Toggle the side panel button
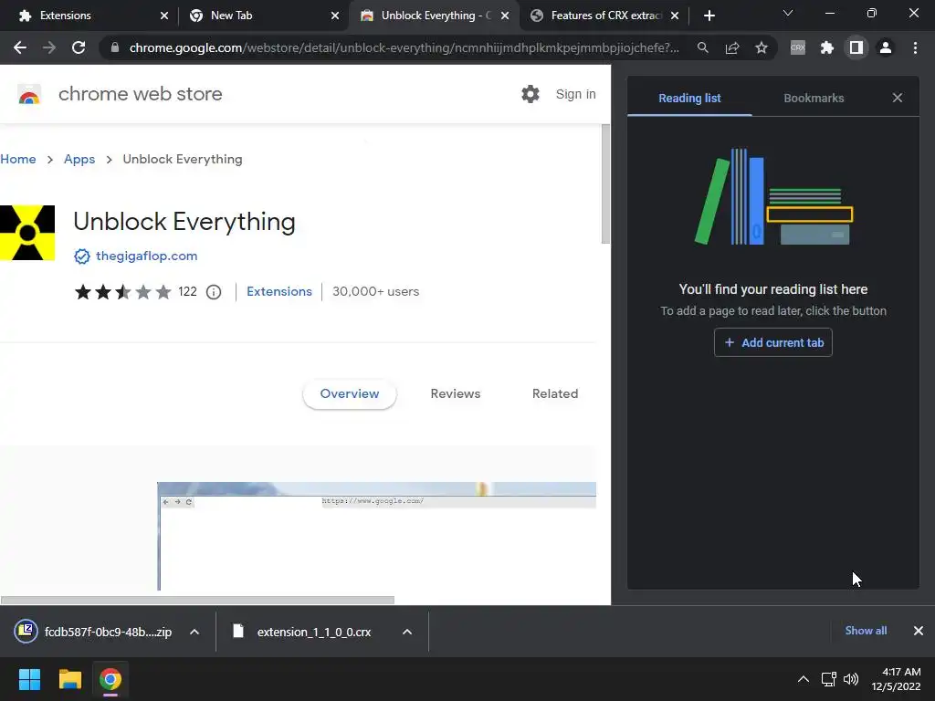This screenshot has height=701, width=935. tap(856, 47)
